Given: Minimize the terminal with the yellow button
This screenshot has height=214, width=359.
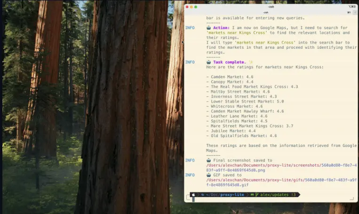Looking at the screenshot, I should (x=191, y=7).
